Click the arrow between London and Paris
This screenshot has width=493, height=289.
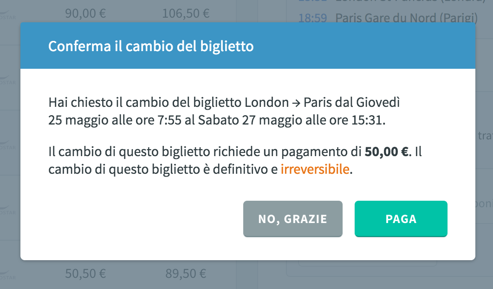pos(296,103)
